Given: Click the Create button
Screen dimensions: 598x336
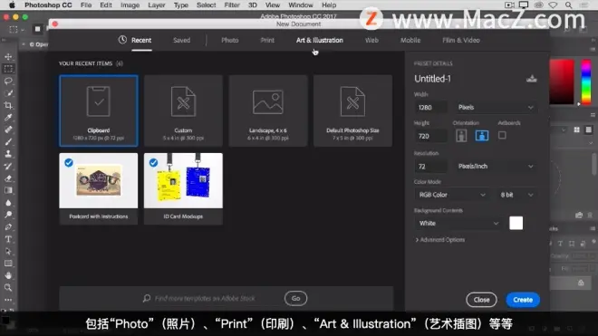Looking at the screenshot, I should tap(523, 300).
